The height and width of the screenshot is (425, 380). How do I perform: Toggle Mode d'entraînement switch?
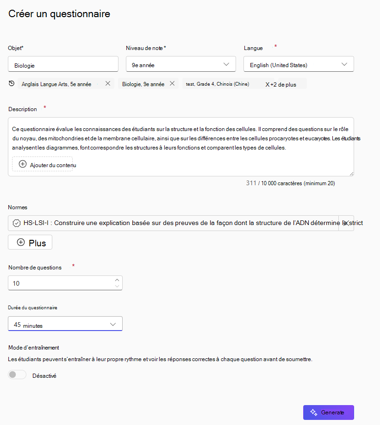17,375
